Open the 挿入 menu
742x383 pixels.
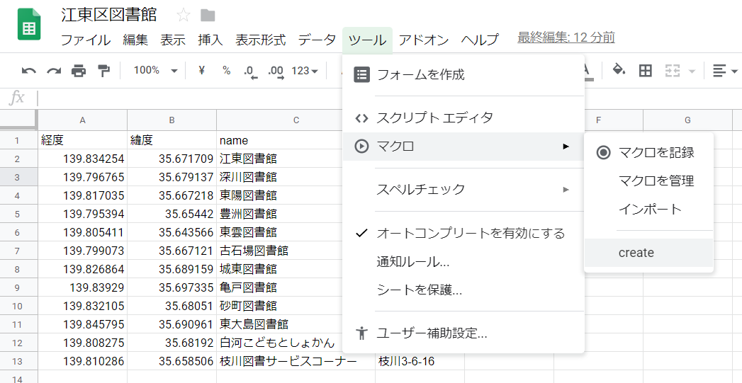click(210, 40)
